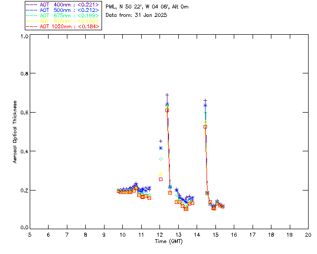Click the x-axis tick label 8

(86, 235)
